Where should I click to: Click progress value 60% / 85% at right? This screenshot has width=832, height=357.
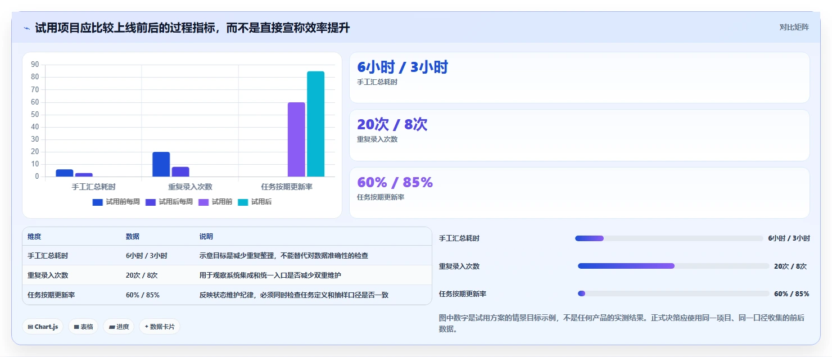coord(792,294)
